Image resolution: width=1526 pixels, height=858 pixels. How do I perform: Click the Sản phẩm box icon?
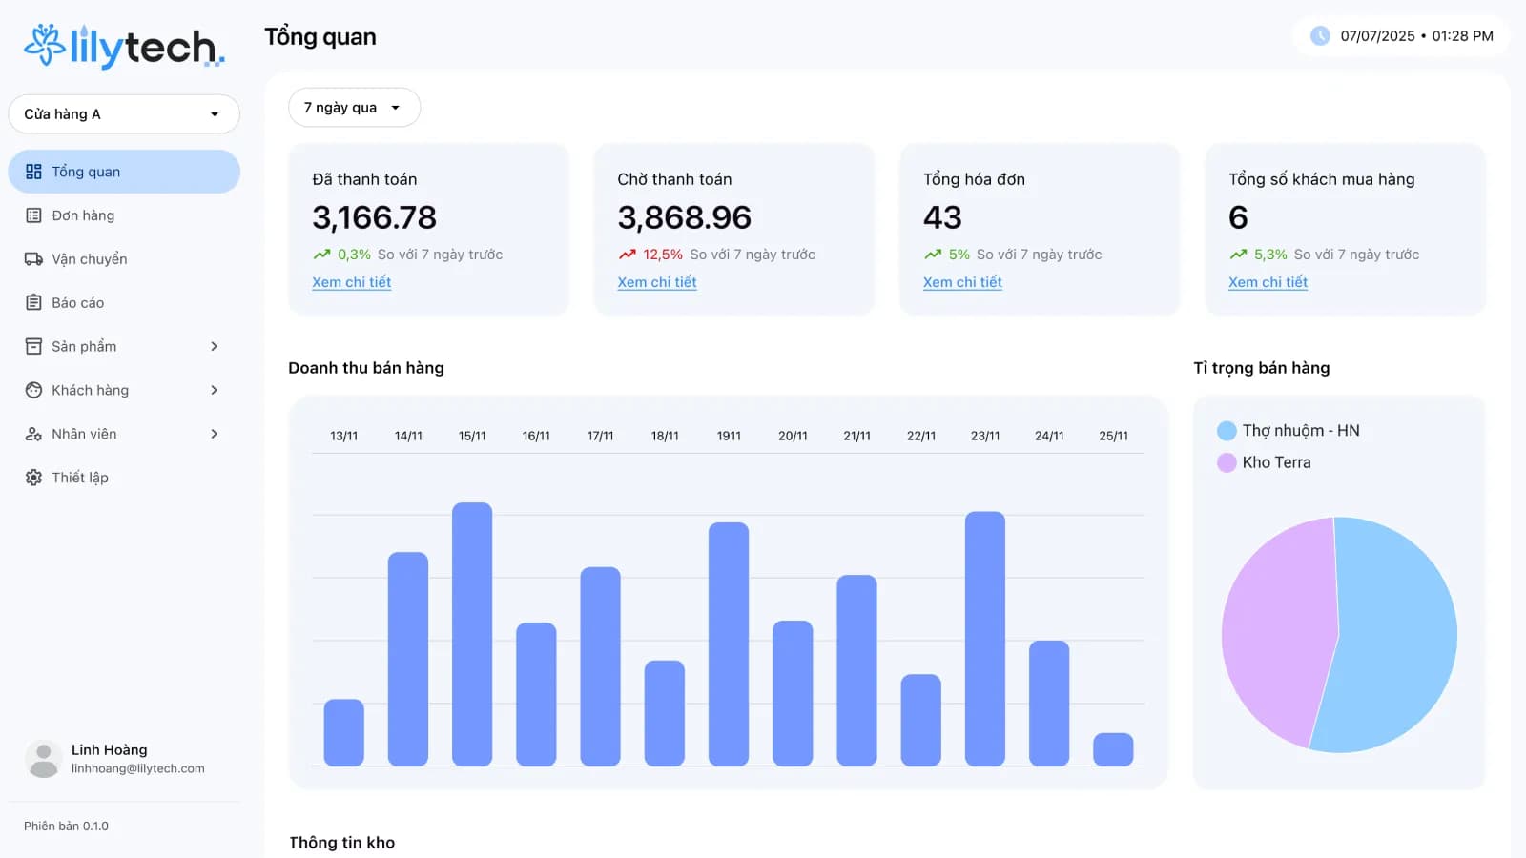[x=33, y=346]
